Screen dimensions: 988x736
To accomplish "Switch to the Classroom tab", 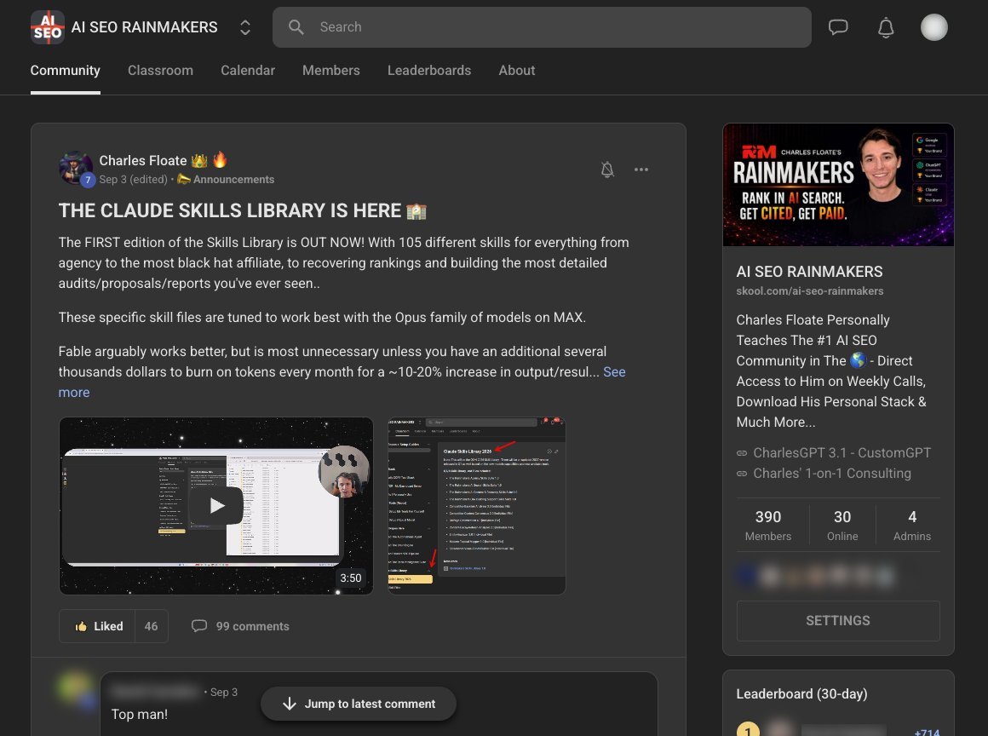I will tap(161, 71).
